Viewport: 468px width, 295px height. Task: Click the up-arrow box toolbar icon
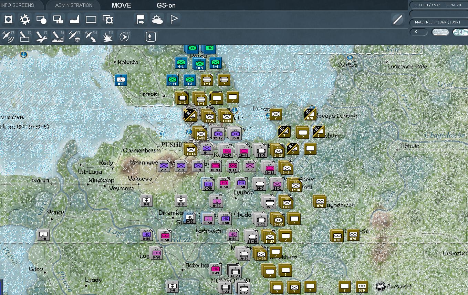(151, 36)
